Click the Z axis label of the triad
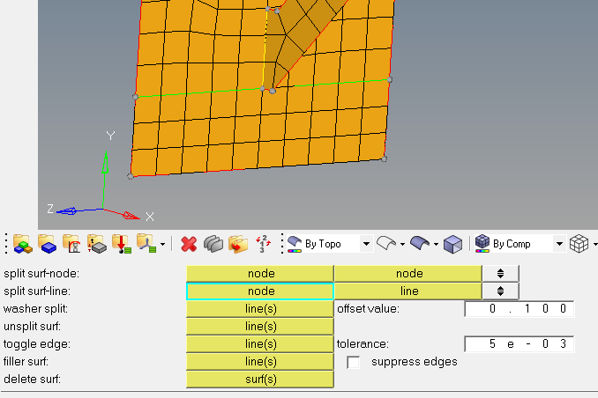Viewport: 598px width, 398px height. click(x=50, y=209)
